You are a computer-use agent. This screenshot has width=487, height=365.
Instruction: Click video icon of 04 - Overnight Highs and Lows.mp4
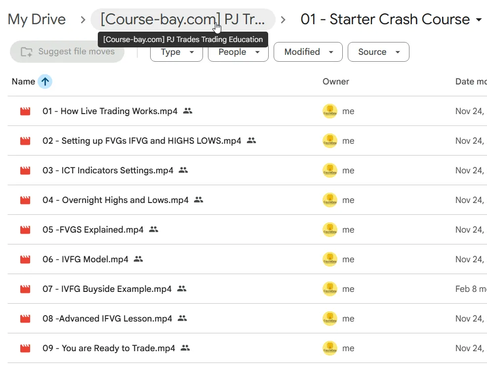click(x=25, y=200)
